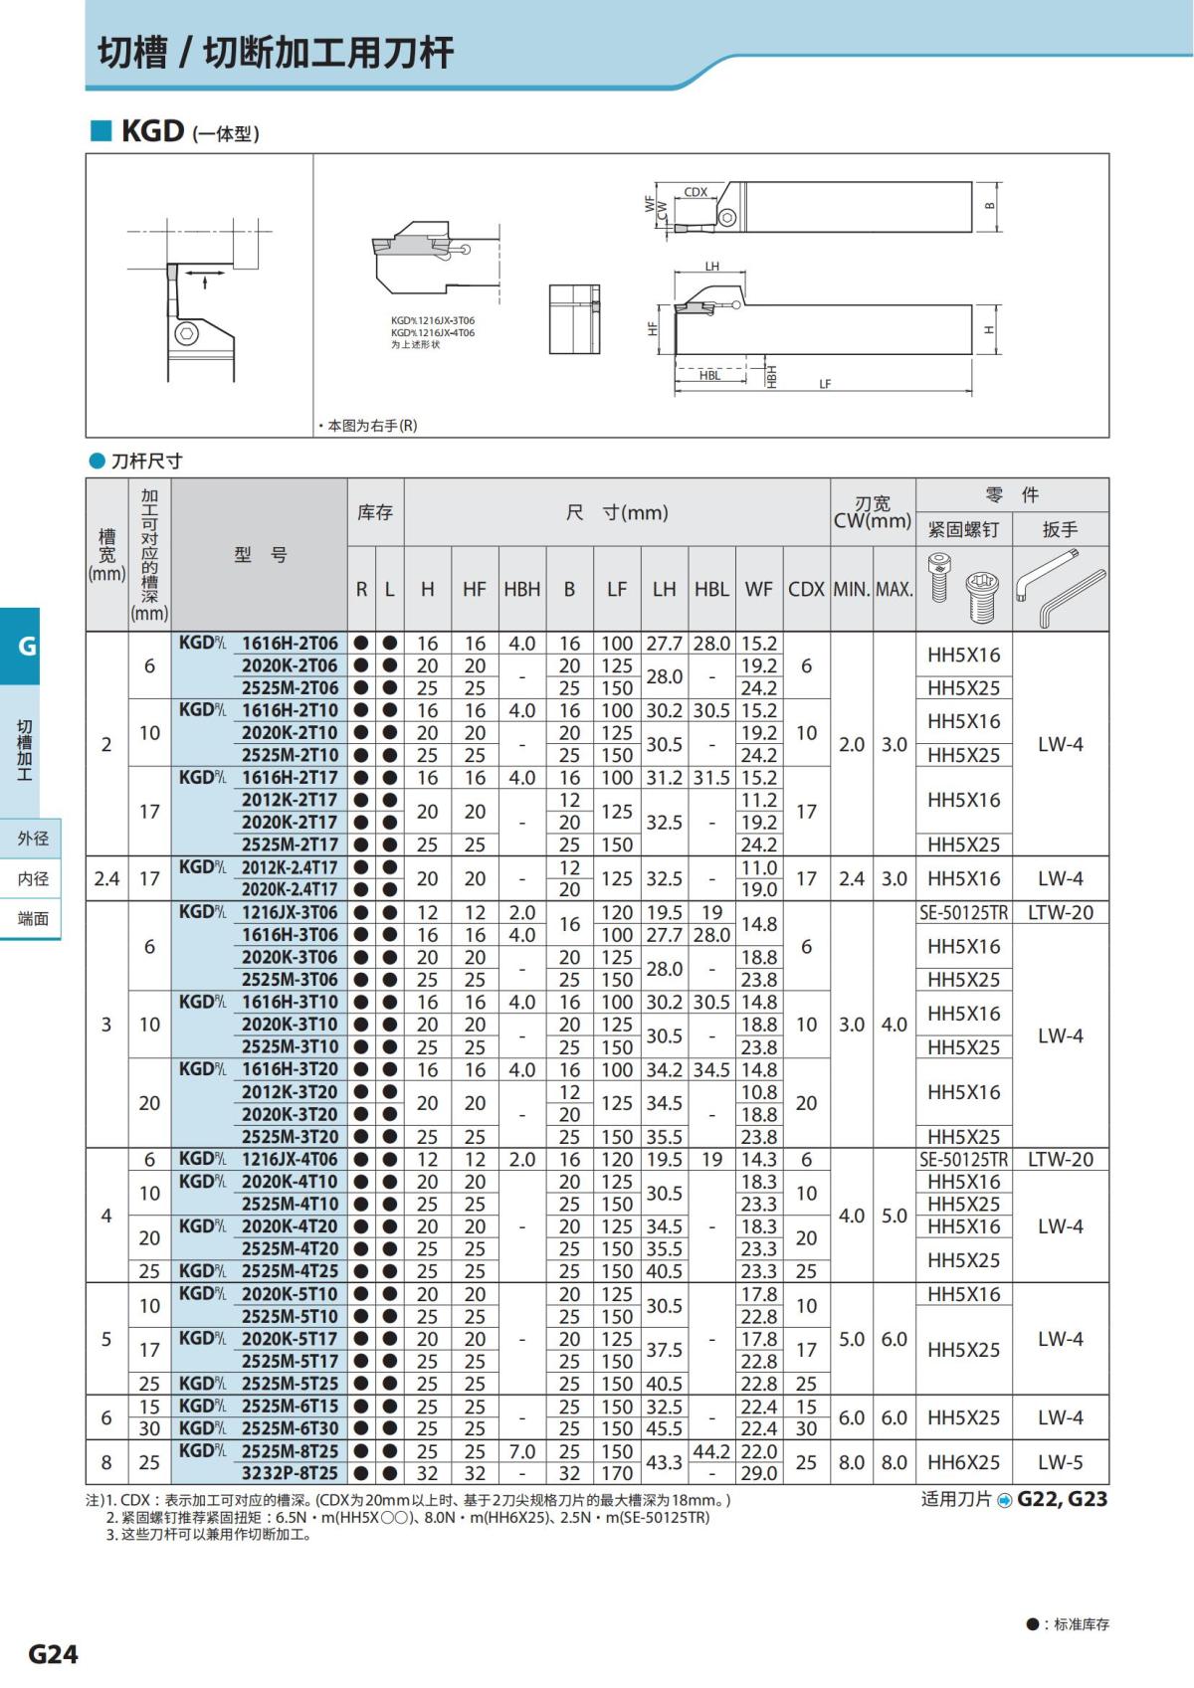Click the HH6X25 screw cell
The image size is (1194, 1688).
coord(963,1462)
